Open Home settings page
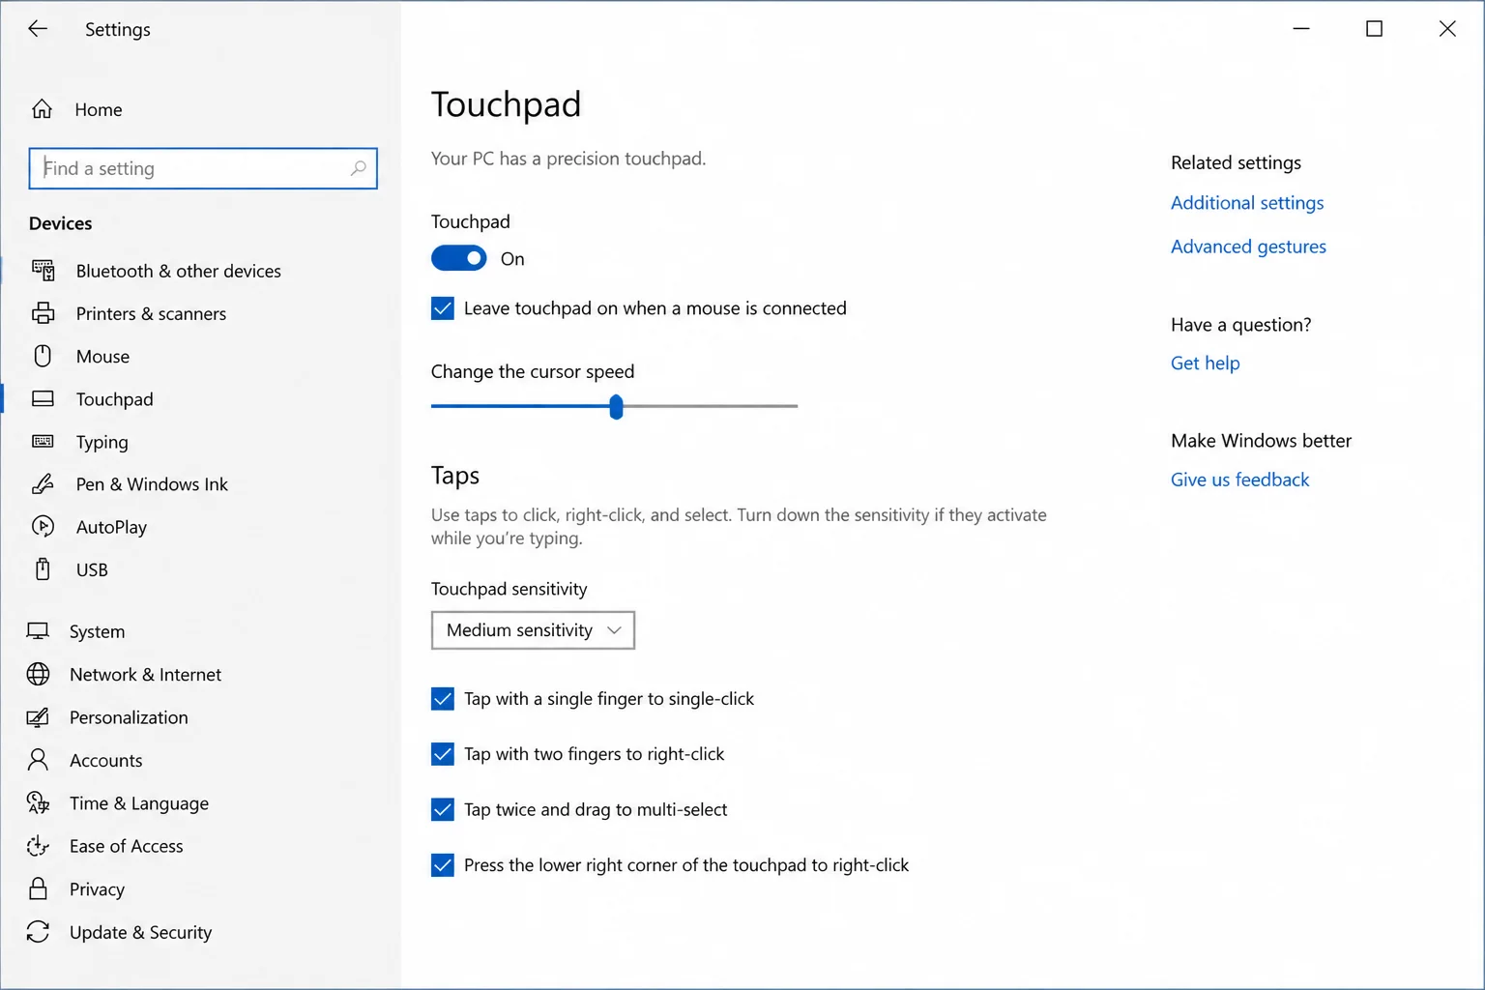This screenshot has width=1485, height=990. coord(99,109)
